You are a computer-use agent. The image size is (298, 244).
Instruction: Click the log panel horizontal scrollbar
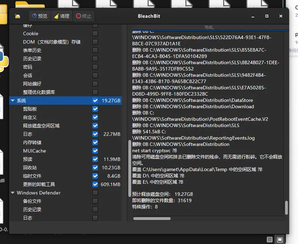pos(152,219)
